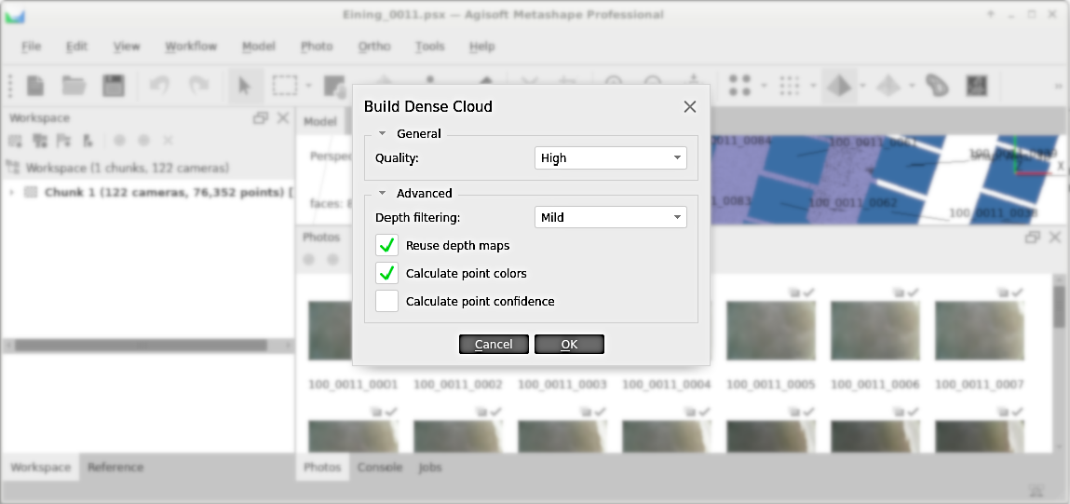Open the Depth filtering dropdown
Viewport: 1070px width, 504px height.
(x=611, y=217)
